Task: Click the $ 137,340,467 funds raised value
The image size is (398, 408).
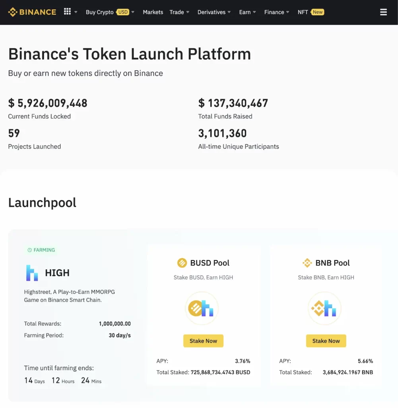Action: (233, 103)
